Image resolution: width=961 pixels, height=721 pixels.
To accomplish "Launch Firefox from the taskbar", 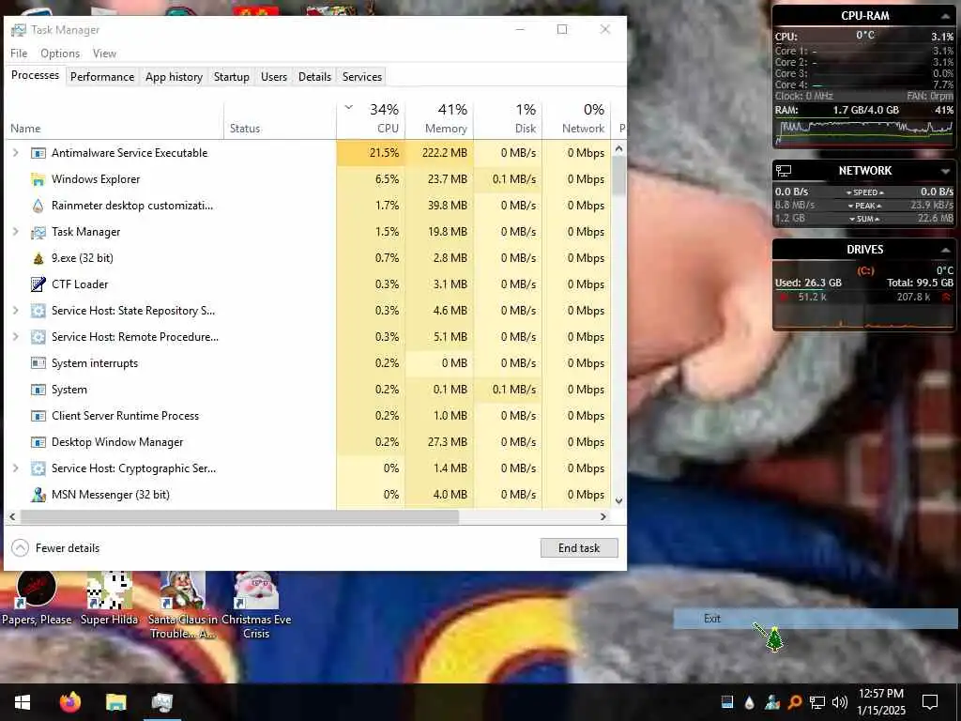I will tap(69, 702).
